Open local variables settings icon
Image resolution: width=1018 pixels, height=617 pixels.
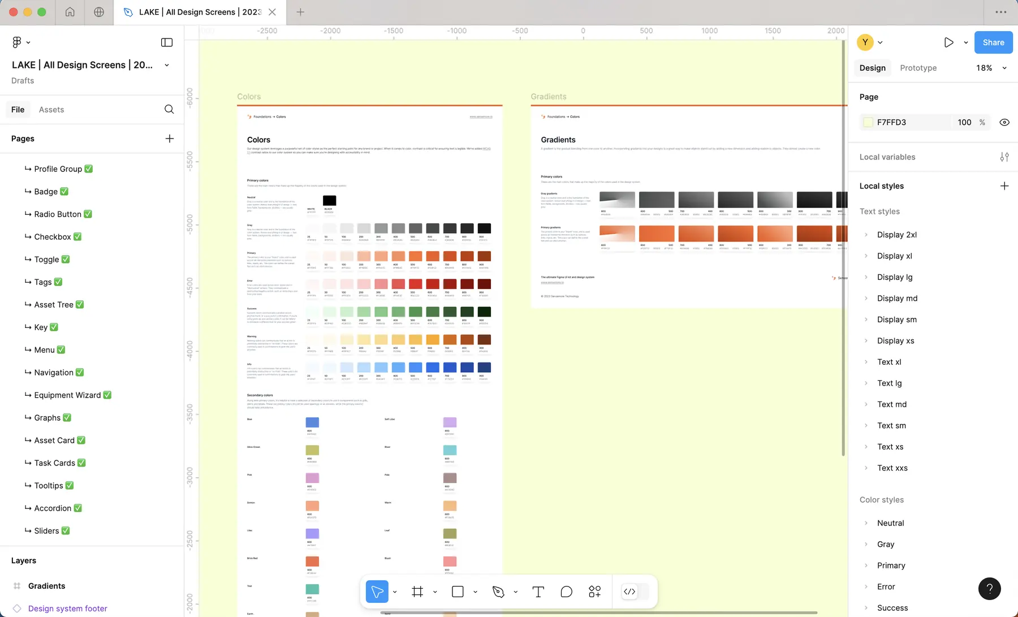pyautogui.click(x=1004, y=157)
